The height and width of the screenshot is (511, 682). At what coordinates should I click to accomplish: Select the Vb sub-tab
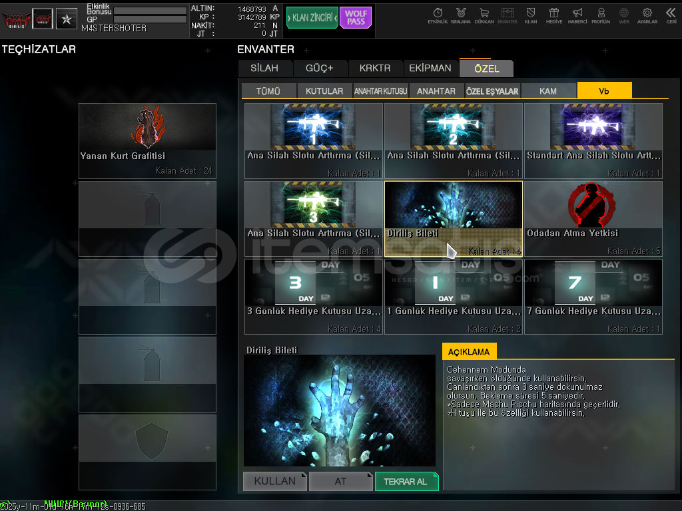604,90
